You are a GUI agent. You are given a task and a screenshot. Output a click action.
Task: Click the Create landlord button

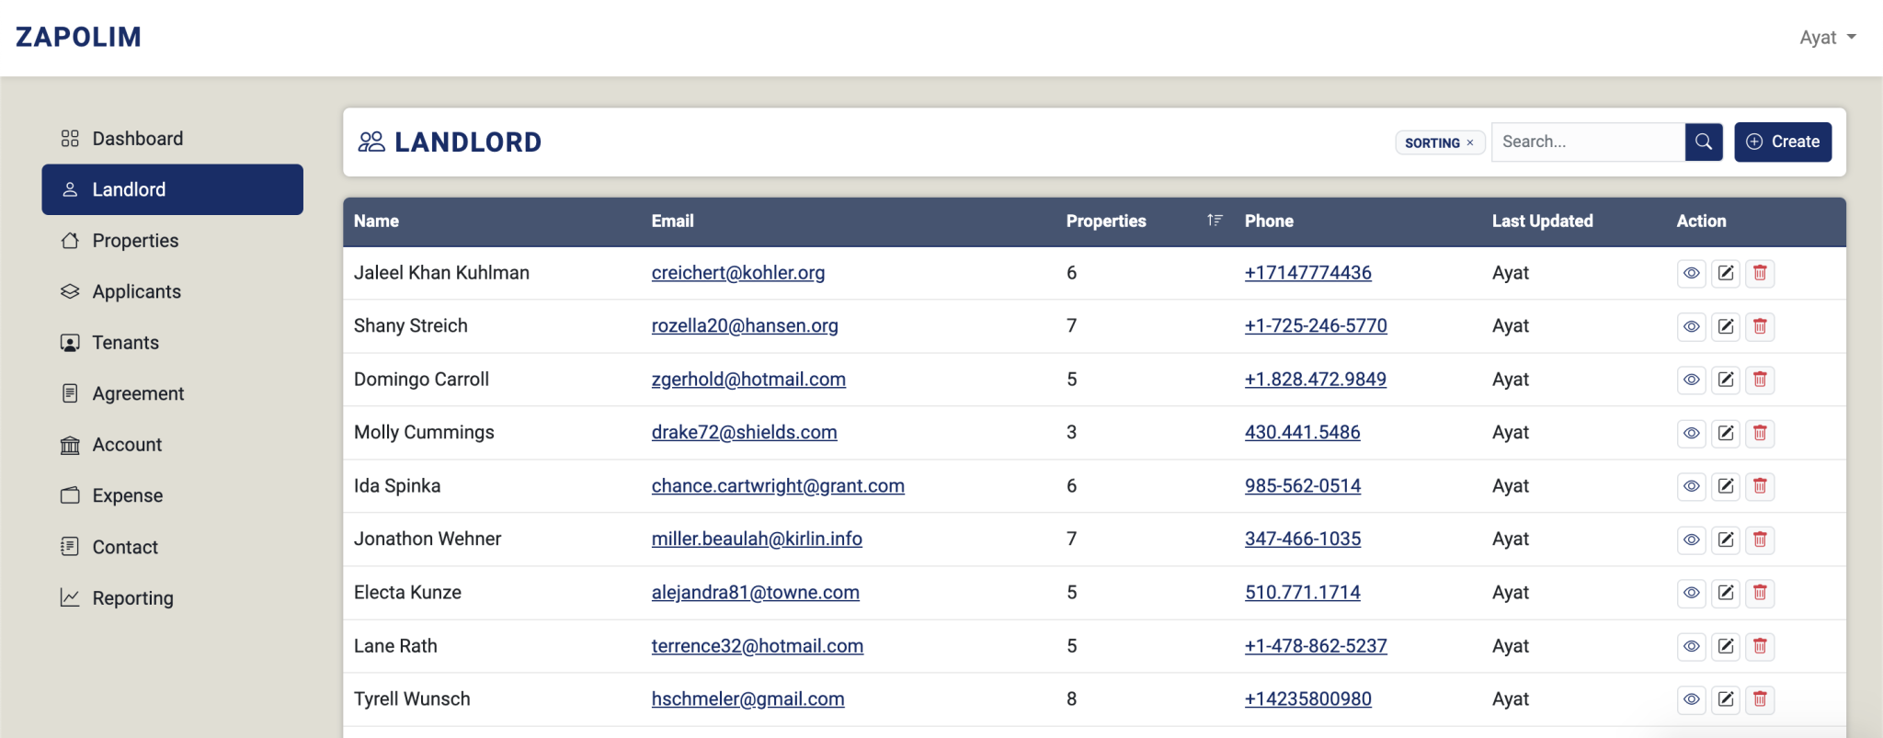pos(1782,142)
